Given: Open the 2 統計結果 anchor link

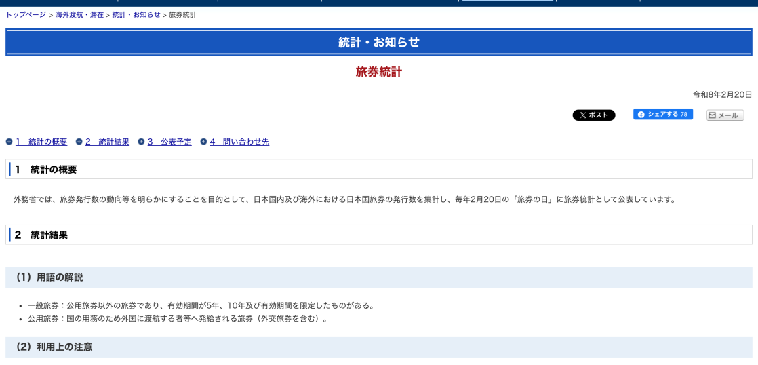Looking at the screenshot, I should tap(107, 142).
